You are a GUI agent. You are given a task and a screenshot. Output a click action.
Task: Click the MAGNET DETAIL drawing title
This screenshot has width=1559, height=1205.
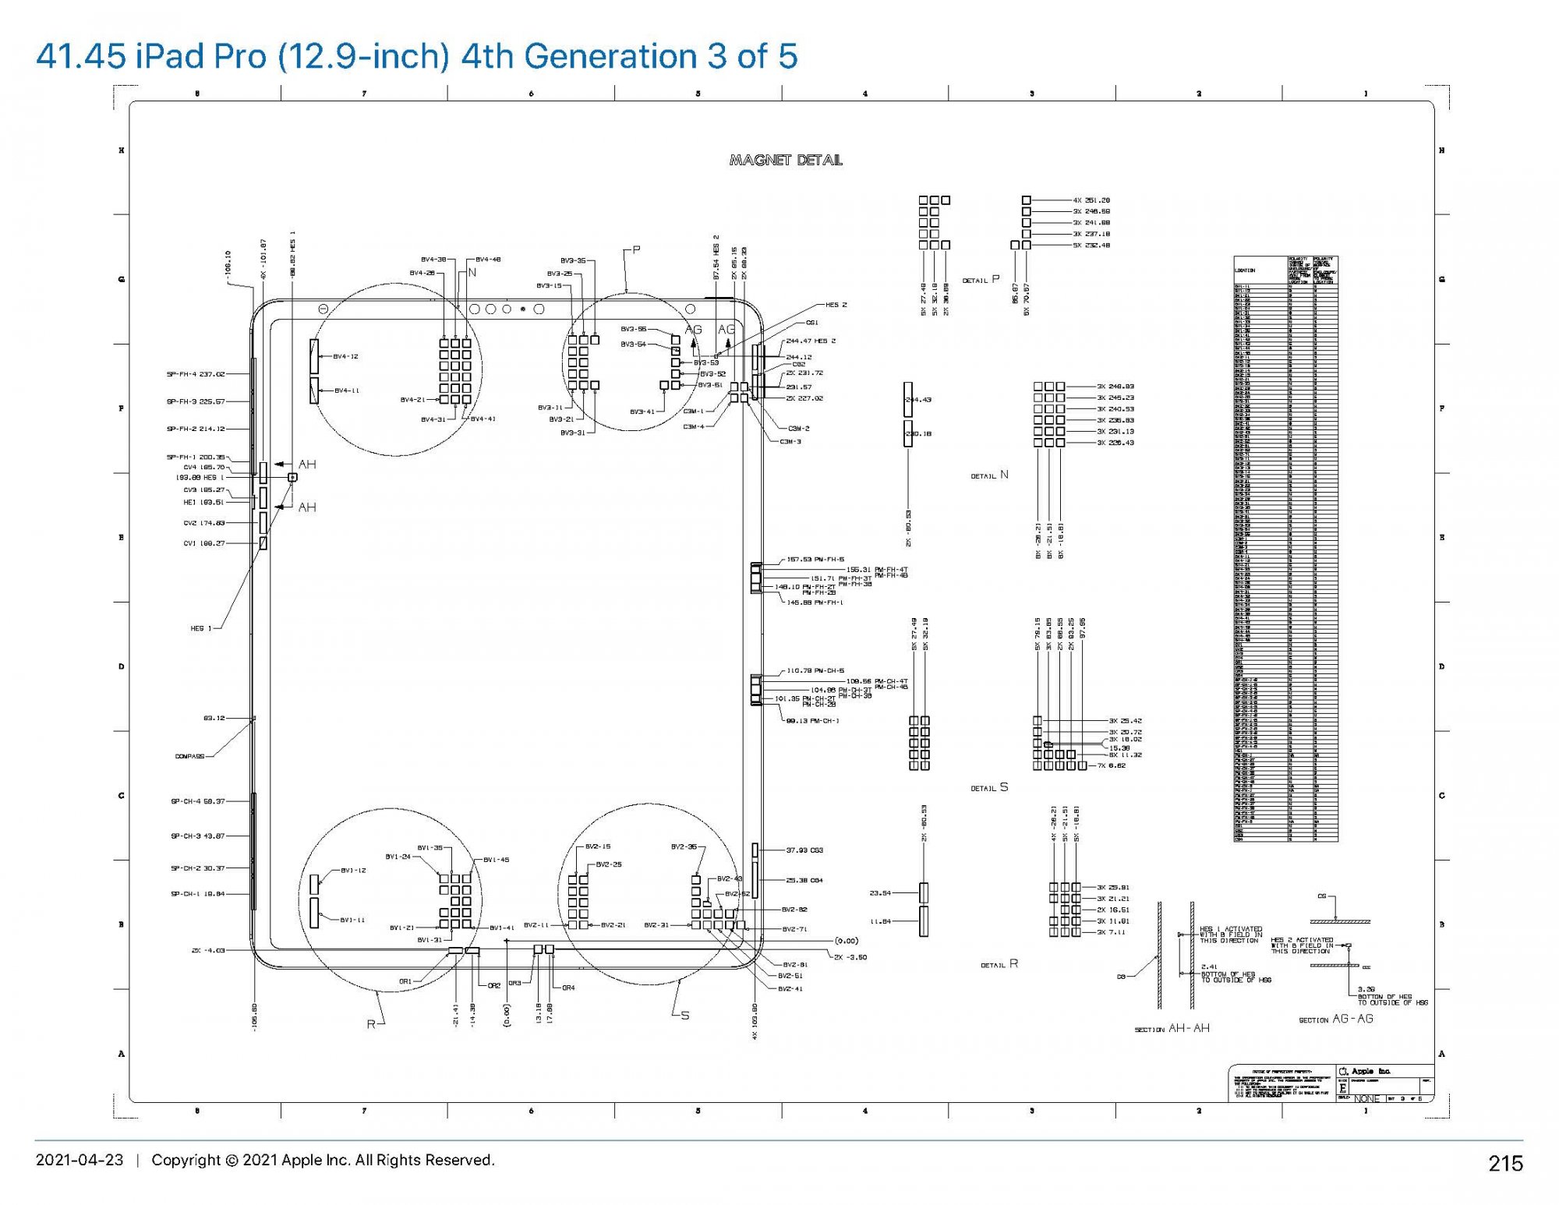click(x=785, y=160)
